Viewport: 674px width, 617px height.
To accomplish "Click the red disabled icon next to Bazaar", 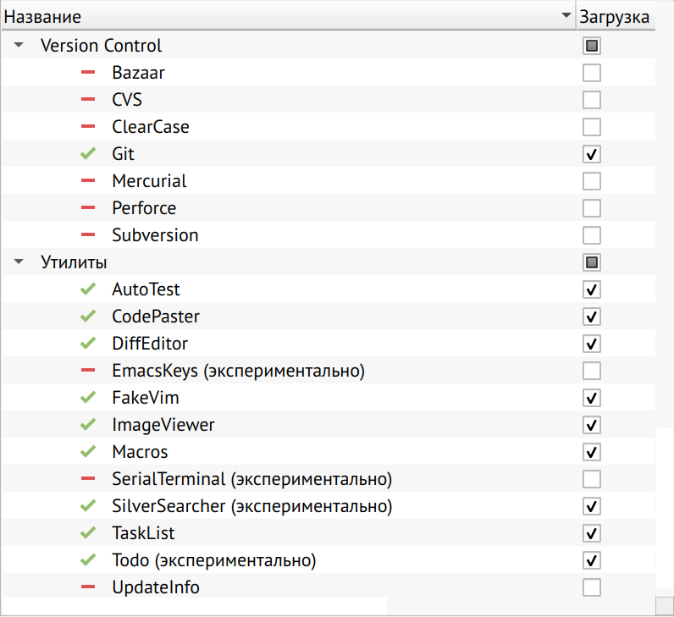I will 88,73.
